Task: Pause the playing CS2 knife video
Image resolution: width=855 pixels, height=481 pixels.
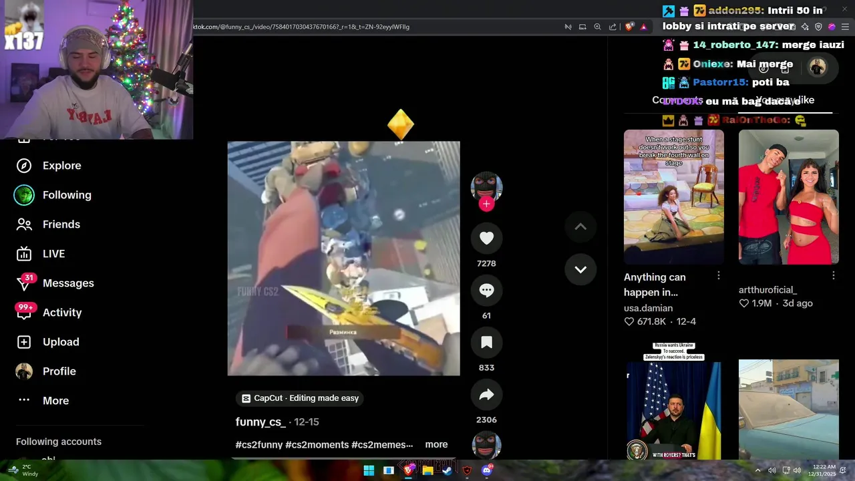Action: tap(343, 259)
